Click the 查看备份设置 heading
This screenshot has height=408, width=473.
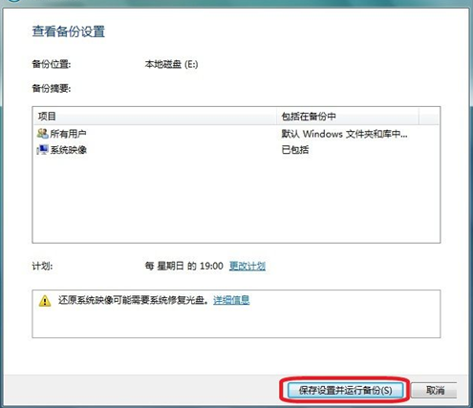(69, 32)
